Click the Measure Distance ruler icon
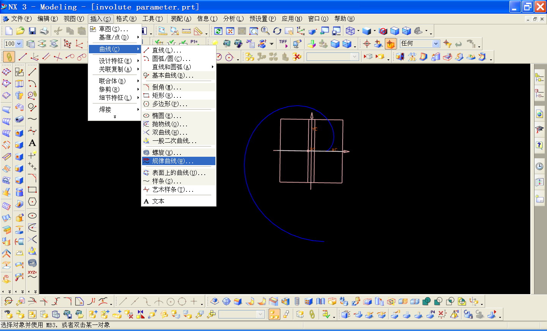The height and width of the screenshot is (331, 547). [x=186, y=31]
